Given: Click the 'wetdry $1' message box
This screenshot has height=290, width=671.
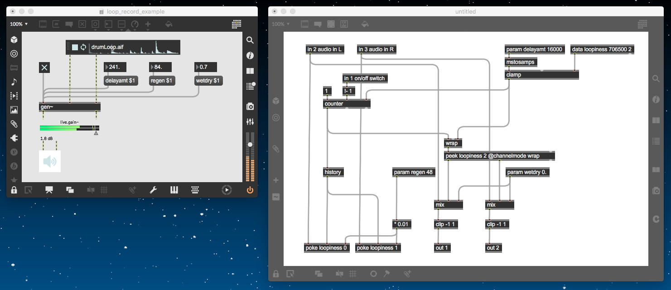Looking at the screenshot, I should [x=208, y=81].
